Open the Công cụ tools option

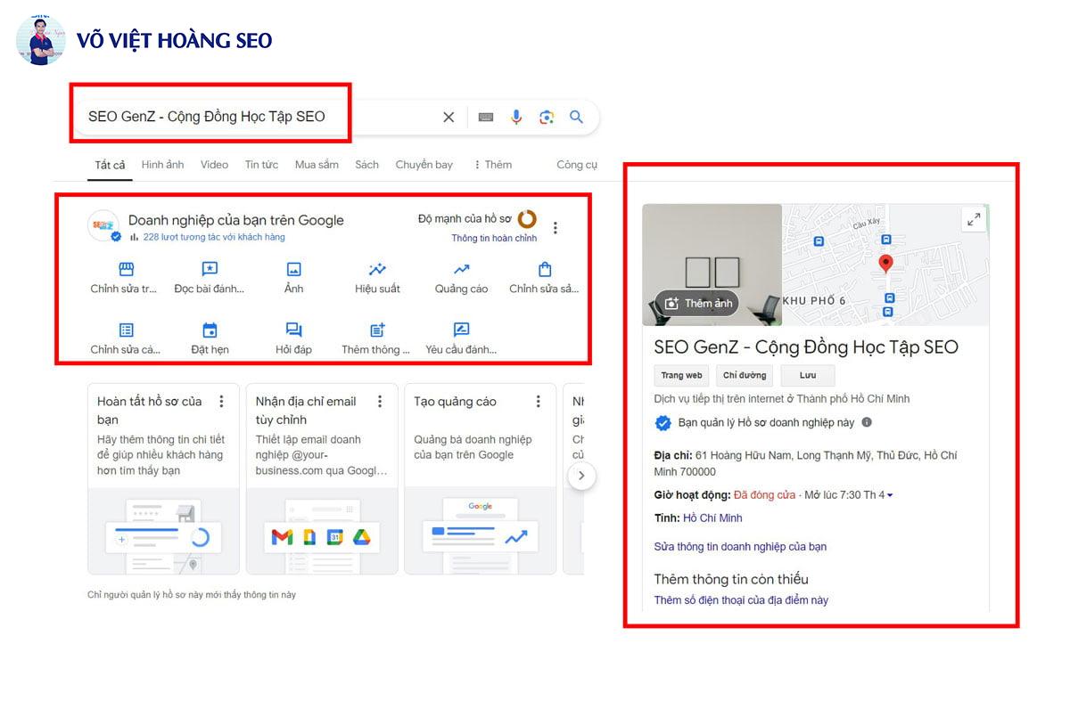(x=577, y=165)
